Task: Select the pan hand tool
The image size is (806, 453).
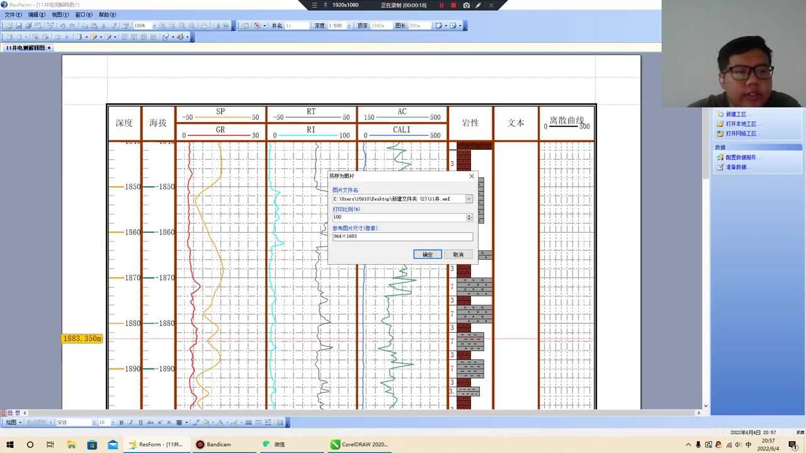Action: (204, 26)
